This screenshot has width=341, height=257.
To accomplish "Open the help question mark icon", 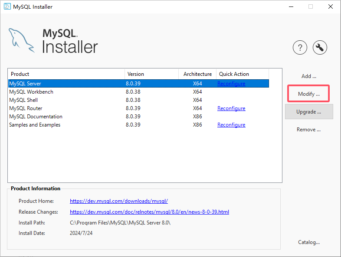I will 300,47.
